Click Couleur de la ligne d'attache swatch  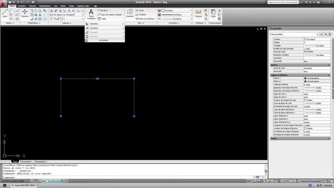point(305,128)
